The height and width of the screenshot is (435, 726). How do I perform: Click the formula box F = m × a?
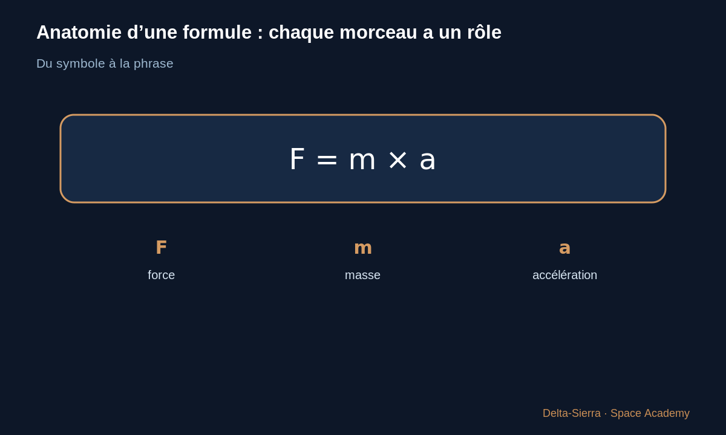point(363,158)
